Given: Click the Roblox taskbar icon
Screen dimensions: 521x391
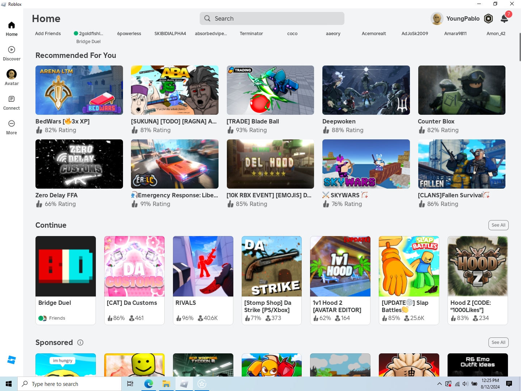Looking at the screenshot, I should 184,384.
